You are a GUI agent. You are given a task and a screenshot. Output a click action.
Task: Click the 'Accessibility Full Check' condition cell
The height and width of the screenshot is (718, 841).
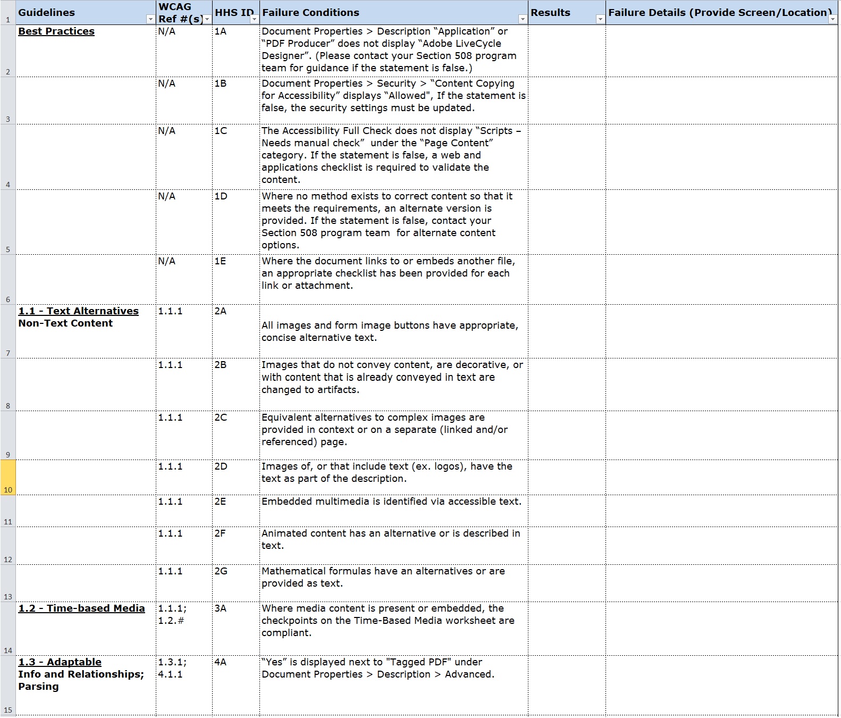click(x=394, y=157)
